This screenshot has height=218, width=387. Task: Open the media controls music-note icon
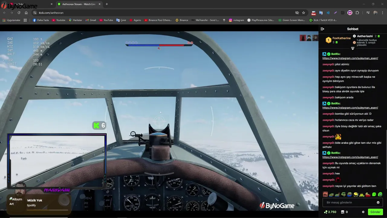click(368, 13)
